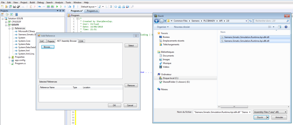Switch to the COM tab
Image resolution: width=293 pixels, height=125 pixels.
[x=81, y=41]
